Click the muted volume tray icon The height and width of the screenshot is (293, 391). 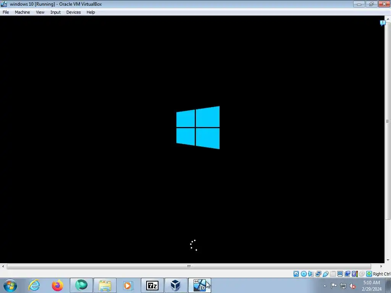click(x=352, y=286)
